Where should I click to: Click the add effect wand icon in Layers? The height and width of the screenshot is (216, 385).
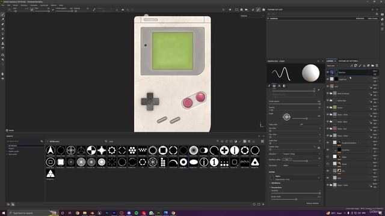point(351,65)
